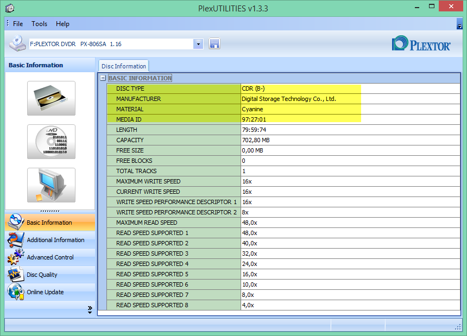Image resolution: width=467 pixels, height=336 pixels.
Task: Open Advanced Control section
Action: click(50, 257)
